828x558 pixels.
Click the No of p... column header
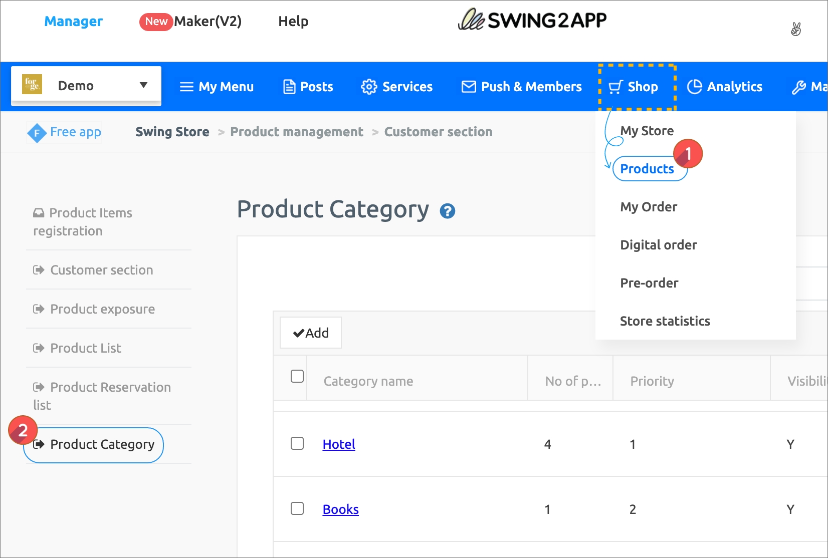pos(573,381)
